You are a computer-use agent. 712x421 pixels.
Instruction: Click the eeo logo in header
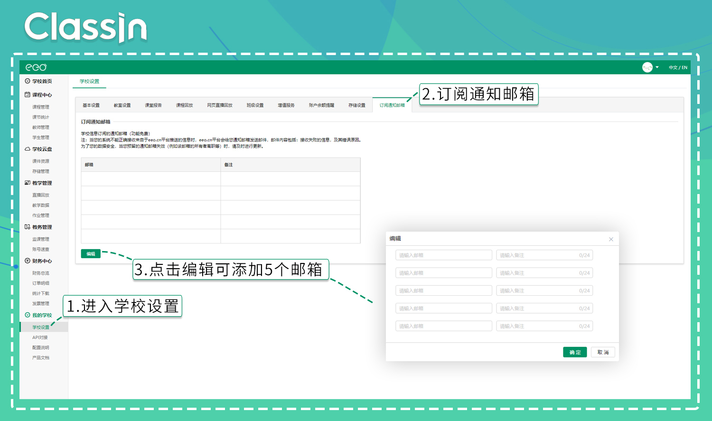(x=36, y=67)
